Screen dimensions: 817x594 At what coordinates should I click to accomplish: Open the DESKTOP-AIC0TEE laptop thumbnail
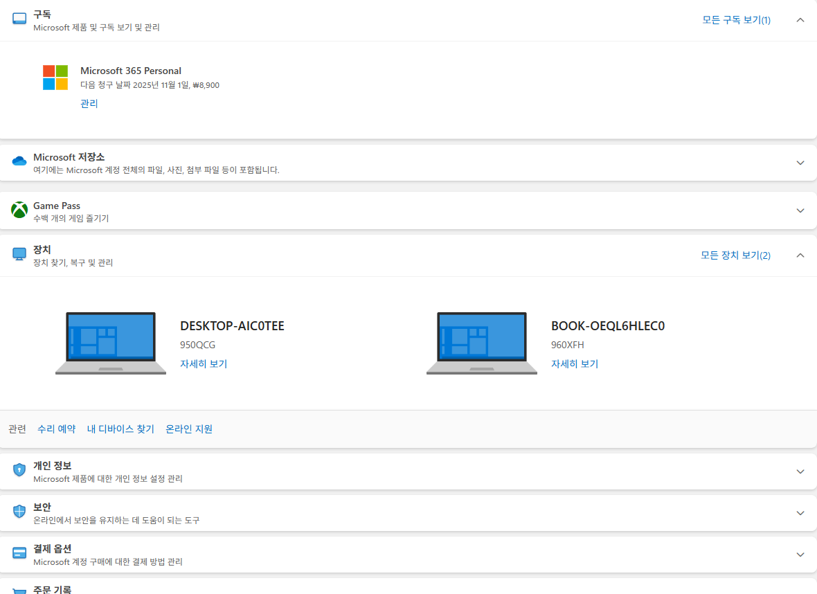[111, 343]
